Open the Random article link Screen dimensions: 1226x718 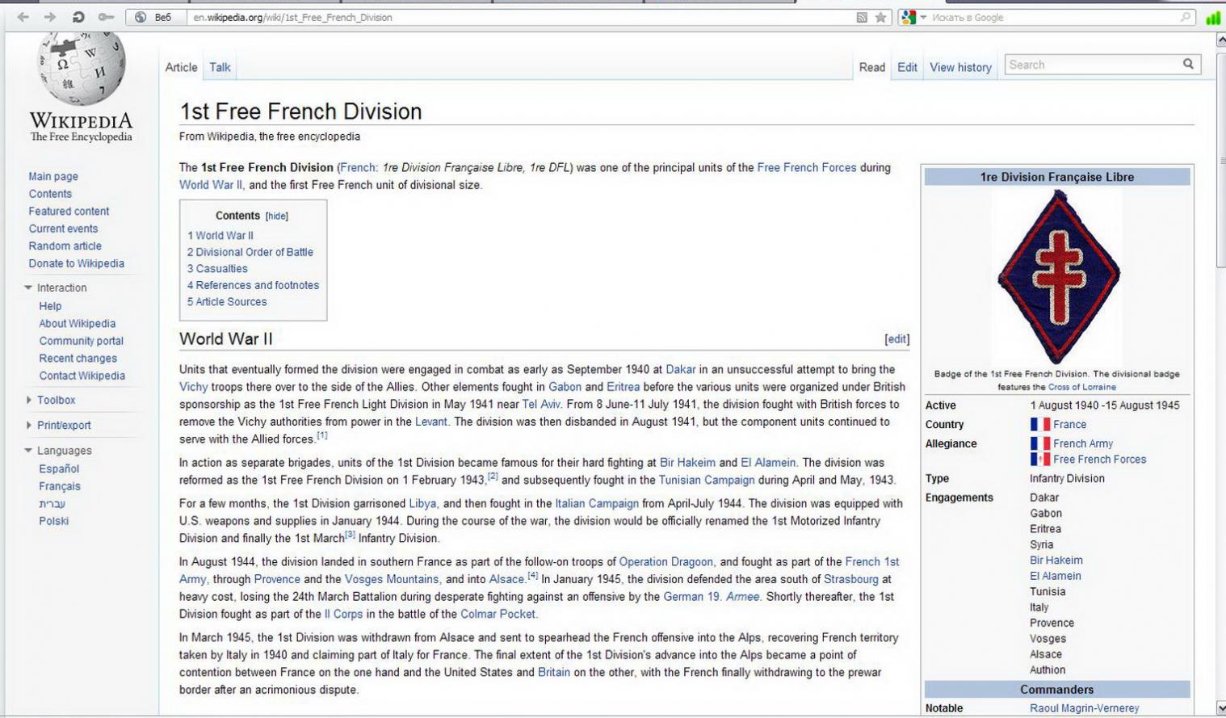(65, 246)
